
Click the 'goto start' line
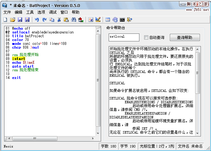pyautogui.click(x=23, y=66)
